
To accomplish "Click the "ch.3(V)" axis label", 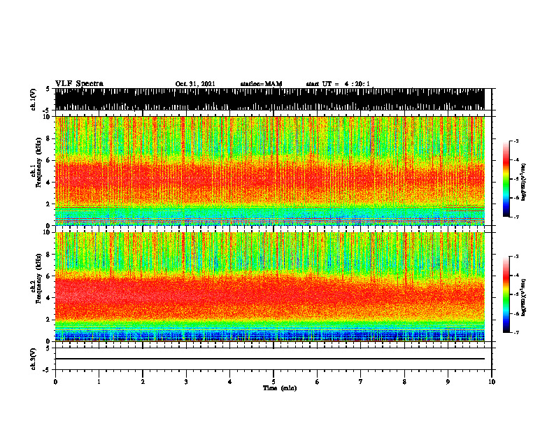I will tap(34, 359).
